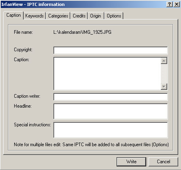181x170 pixels.
Task: Click inside the Caption text area
Action: pyautogui.click(x=107, y=74)
